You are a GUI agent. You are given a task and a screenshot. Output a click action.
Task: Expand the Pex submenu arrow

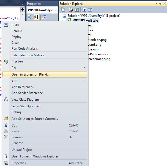(x=84, y=68)
